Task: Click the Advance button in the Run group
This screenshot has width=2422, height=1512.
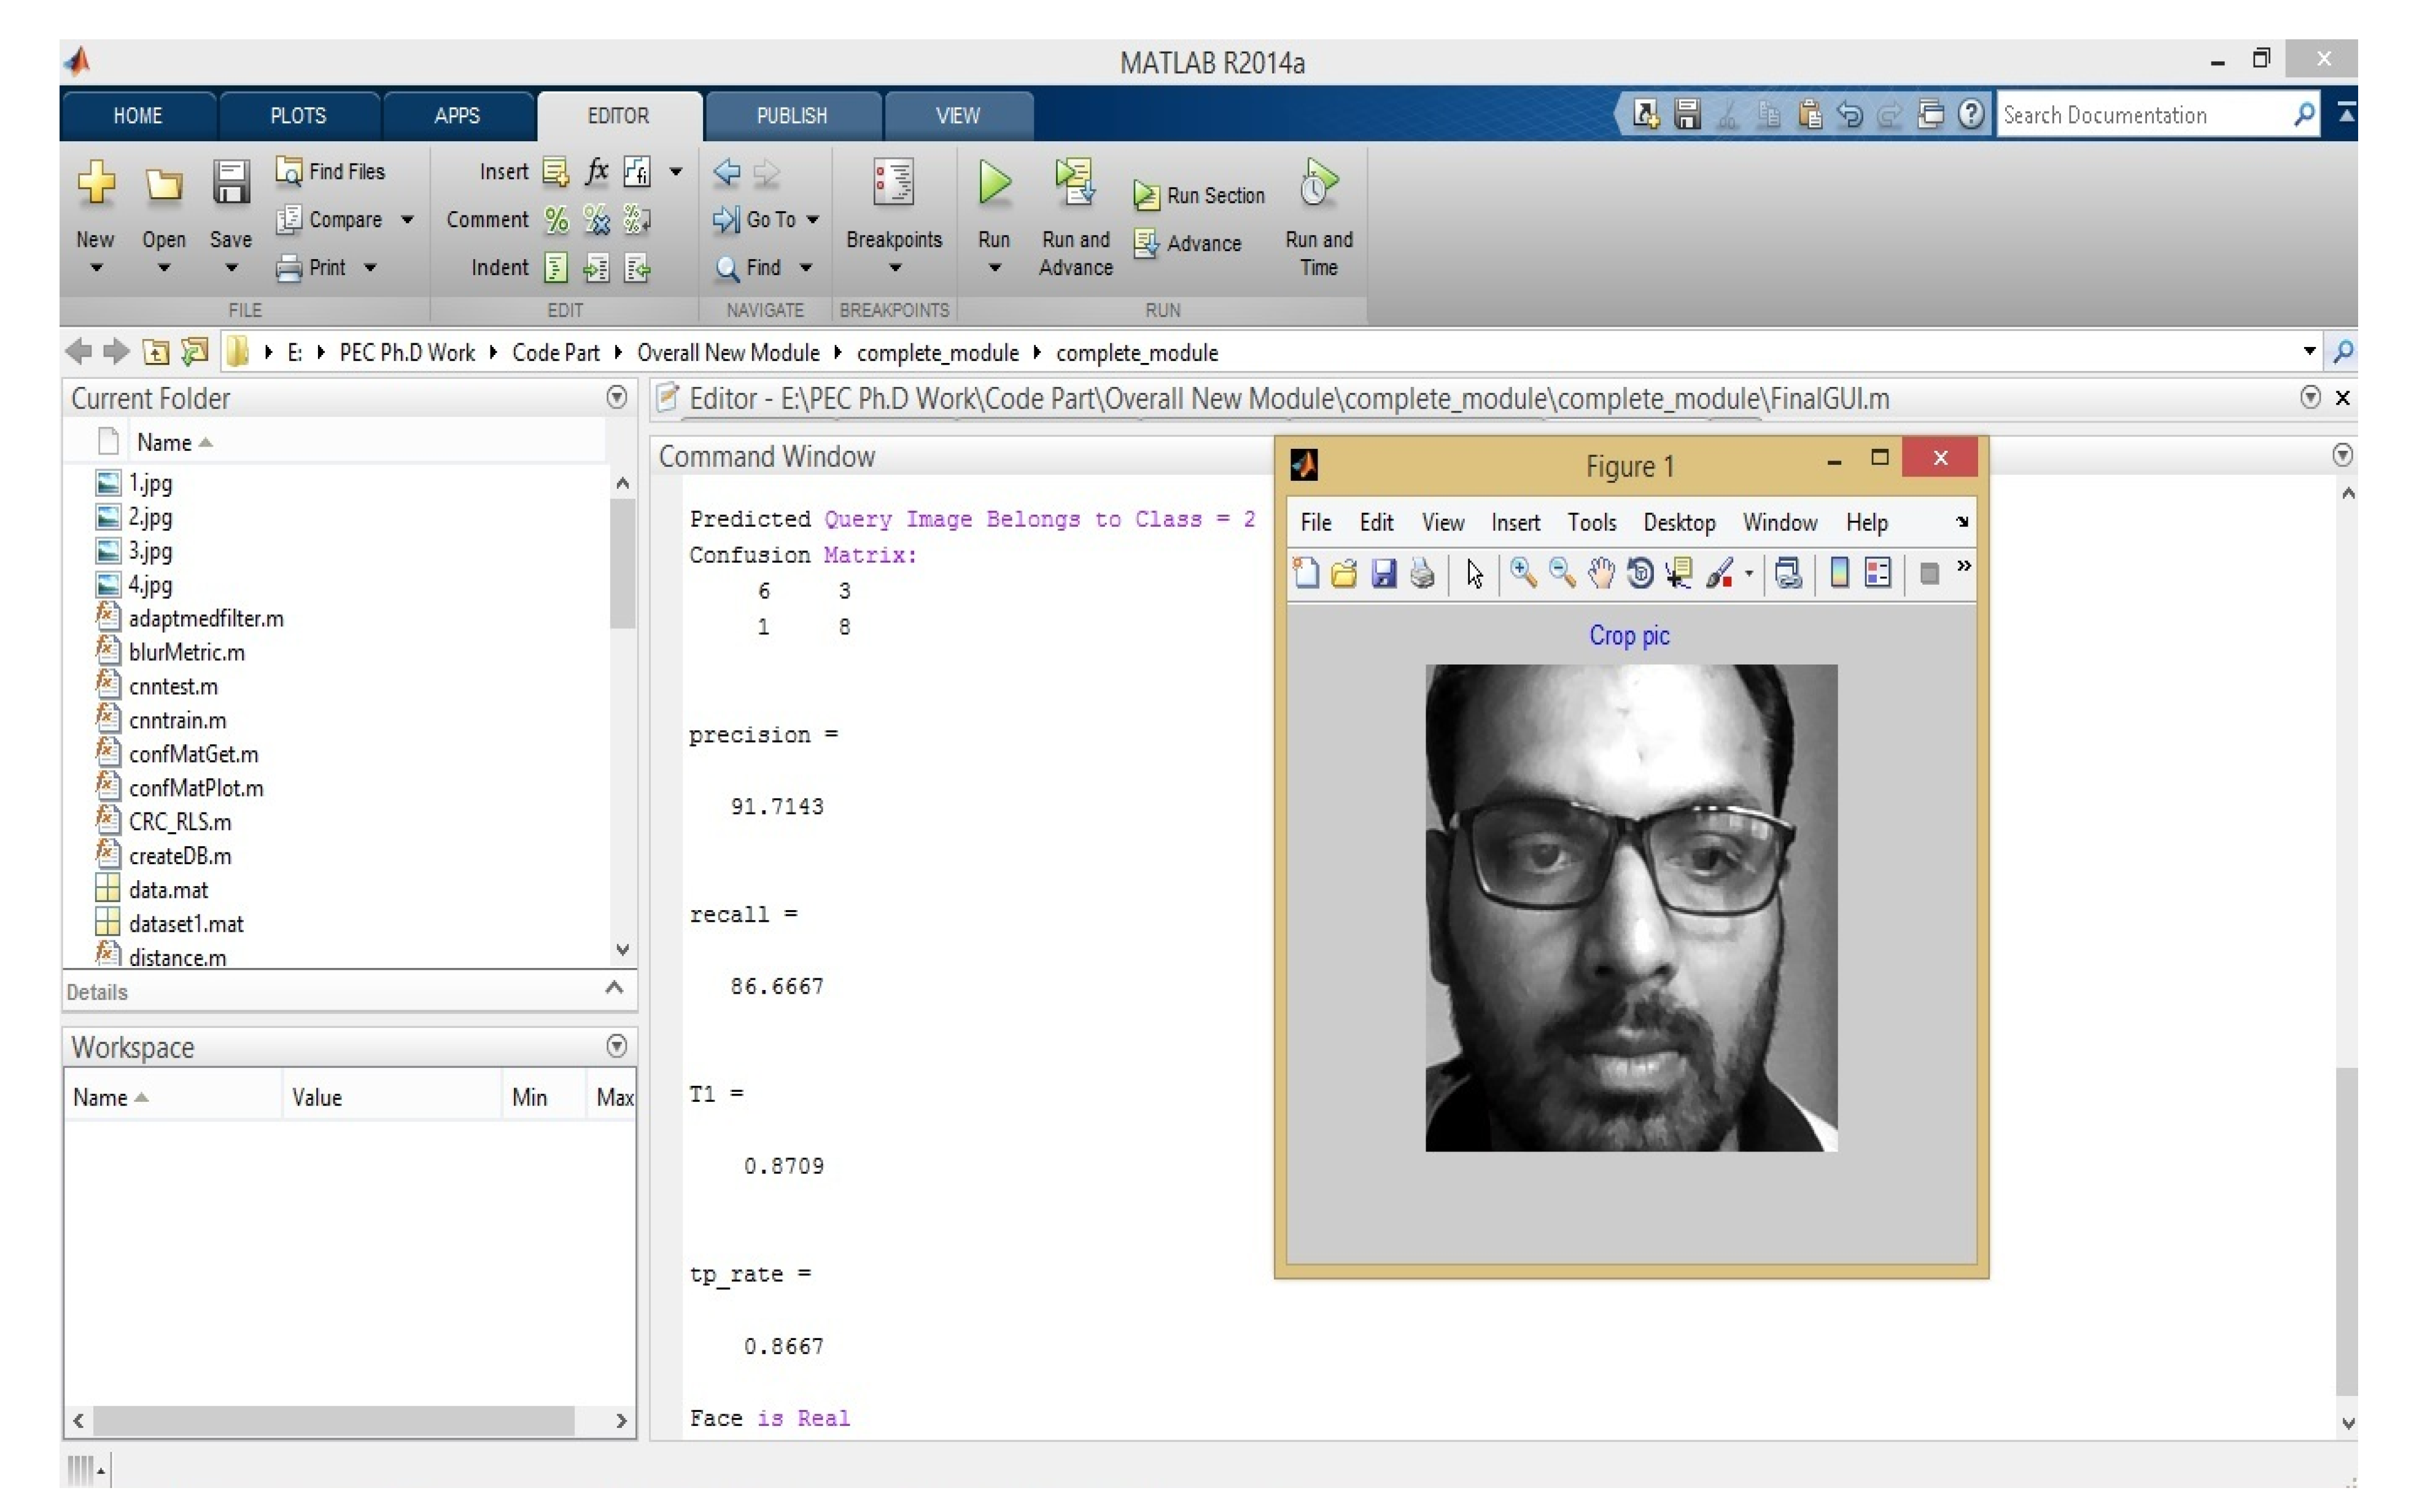Action: (1189, 244)
